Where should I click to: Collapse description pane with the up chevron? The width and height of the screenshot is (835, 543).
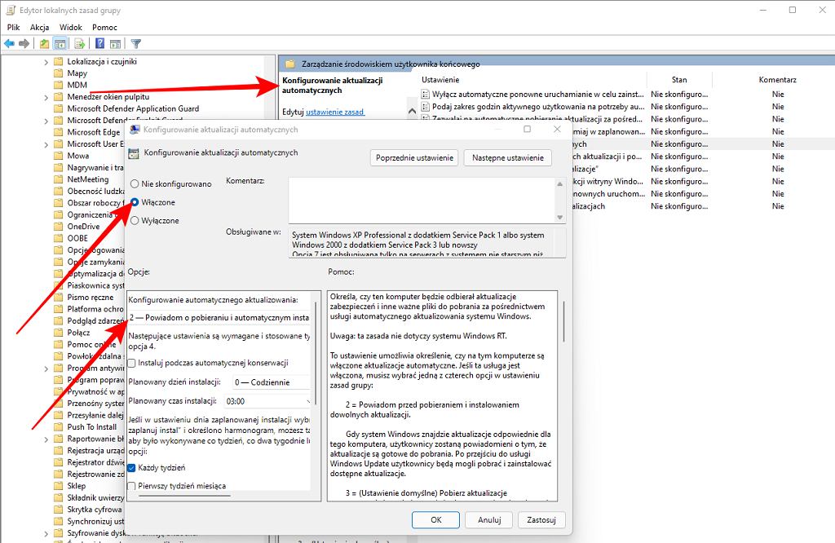pyautogui.click(x=412, y=111)
